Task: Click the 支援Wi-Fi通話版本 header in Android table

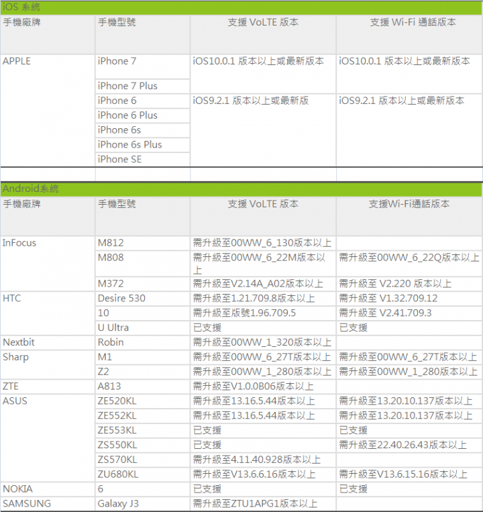Action: (409, 216)
